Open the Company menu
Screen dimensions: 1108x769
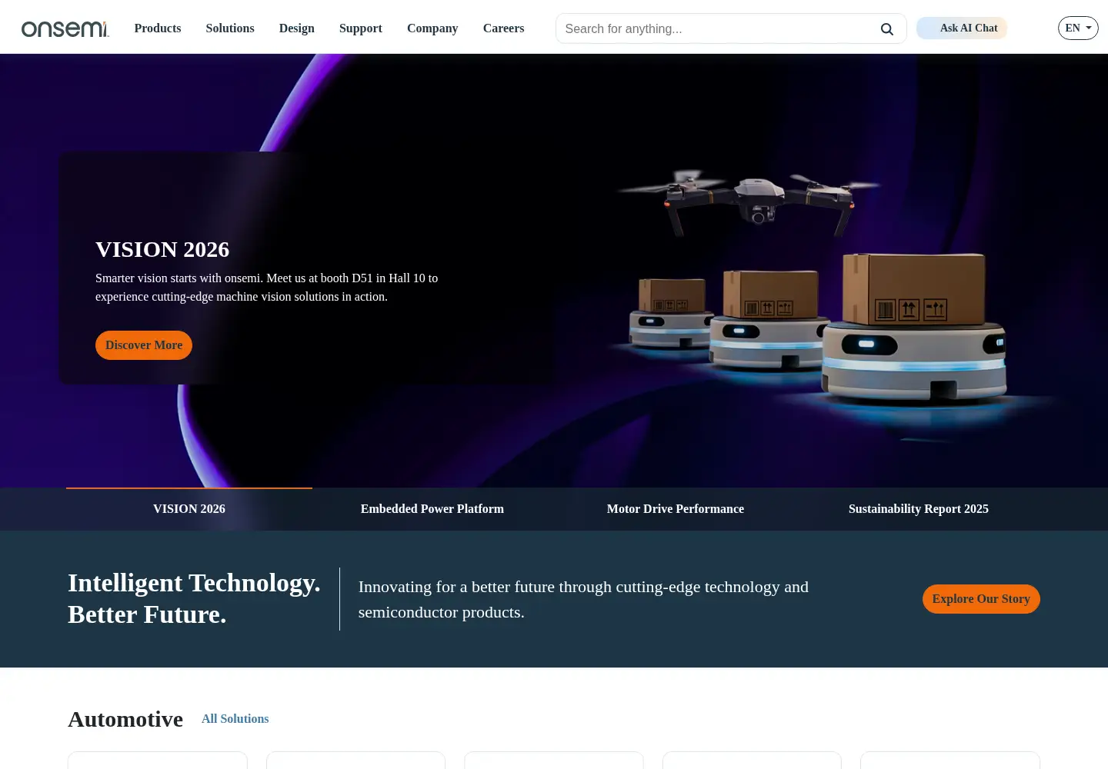432,28
